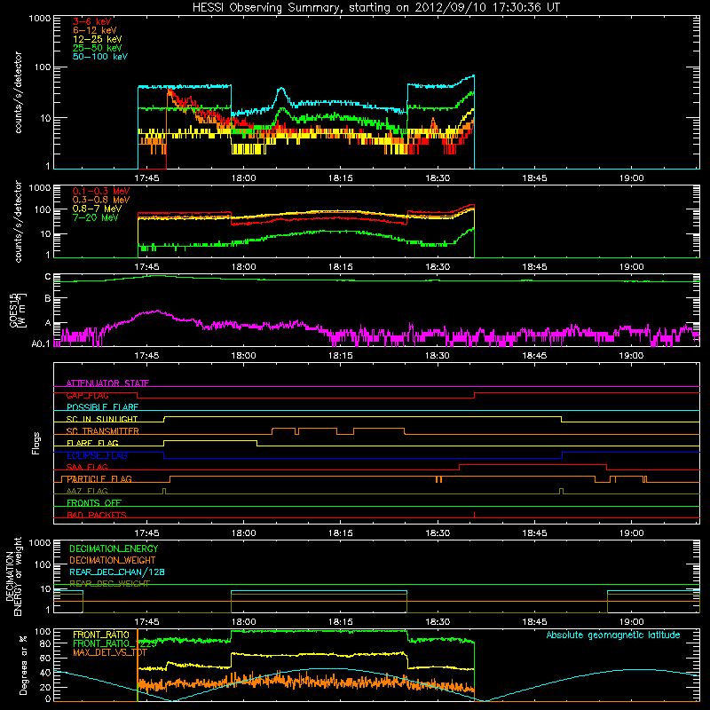710x710 pixels.
Task: Click the Flags vertical axis title
Action: (36, 443)
